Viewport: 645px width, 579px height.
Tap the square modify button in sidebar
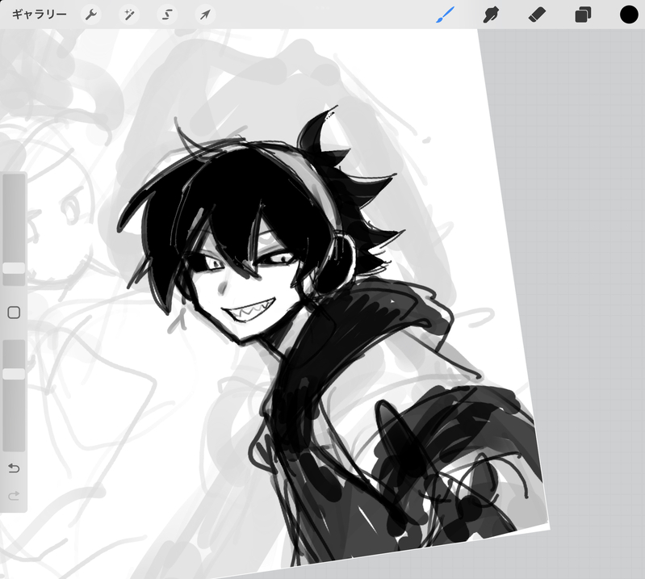click(x=14, y=313)
